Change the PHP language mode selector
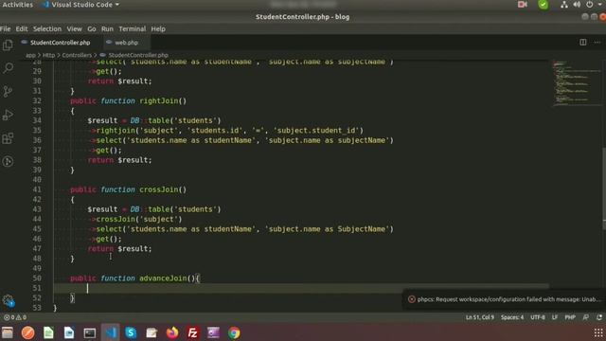Viewport: 606px width, 341px height. (x=570, y=317)
